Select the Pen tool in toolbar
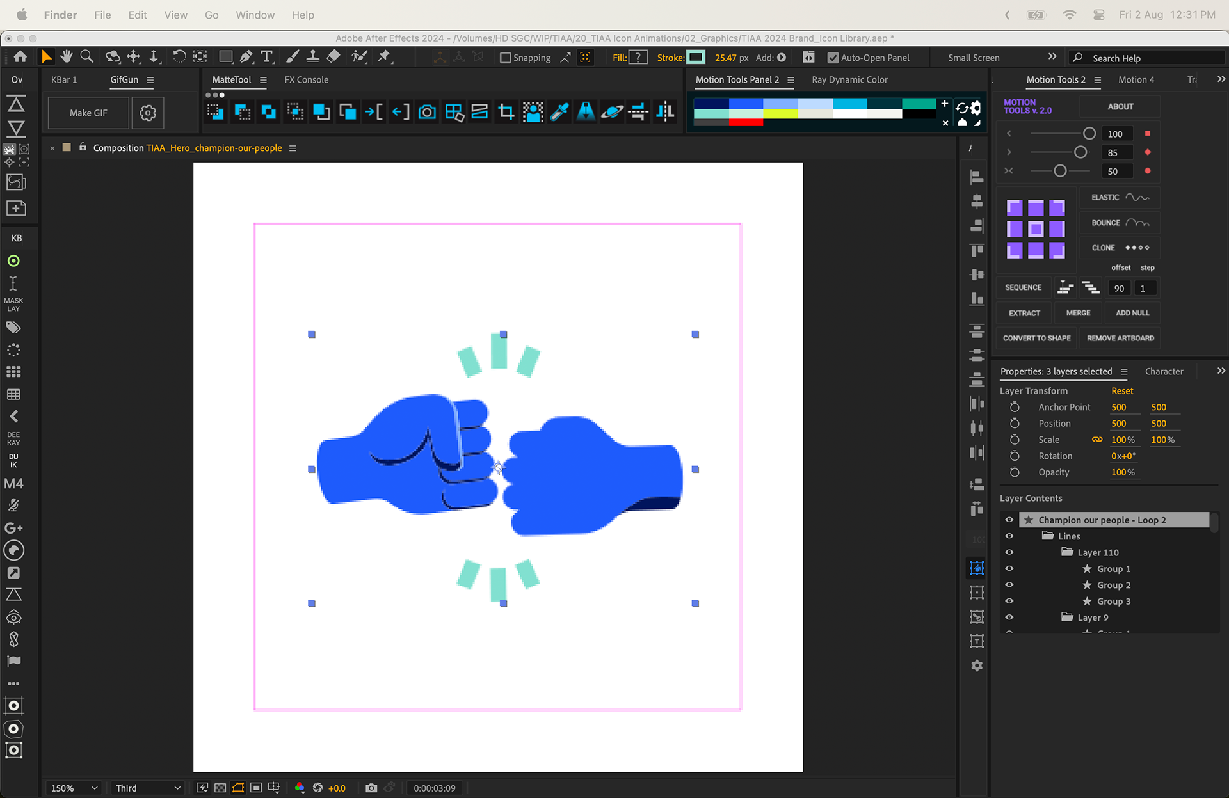Screen dimensions: 1229x798 pos(246,57)
